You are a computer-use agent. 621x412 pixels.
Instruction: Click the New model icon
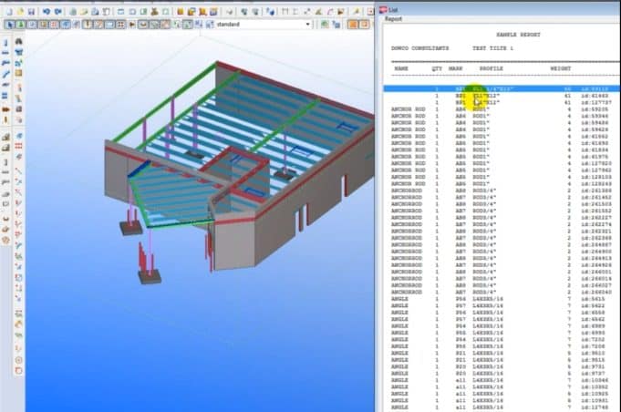9,12
